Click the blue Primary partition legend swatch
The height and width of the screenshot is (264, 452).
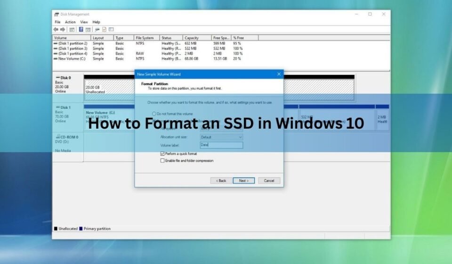[81, 229]
